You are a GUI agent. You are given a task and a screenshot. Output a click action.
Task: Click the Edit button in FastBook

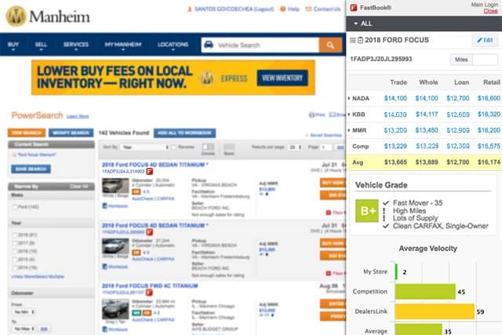[485, 40]
